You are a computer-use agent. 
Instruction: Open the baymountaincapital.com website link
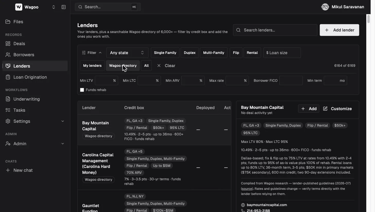click(x=267, y=205)
